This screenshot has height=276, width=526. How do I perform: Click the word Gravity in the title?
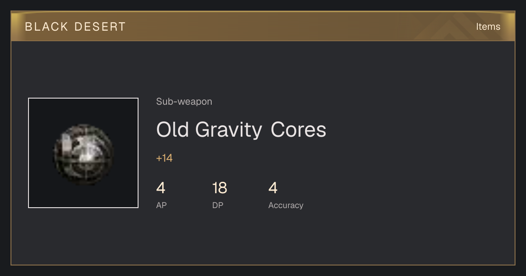click(x=228, y=130)
